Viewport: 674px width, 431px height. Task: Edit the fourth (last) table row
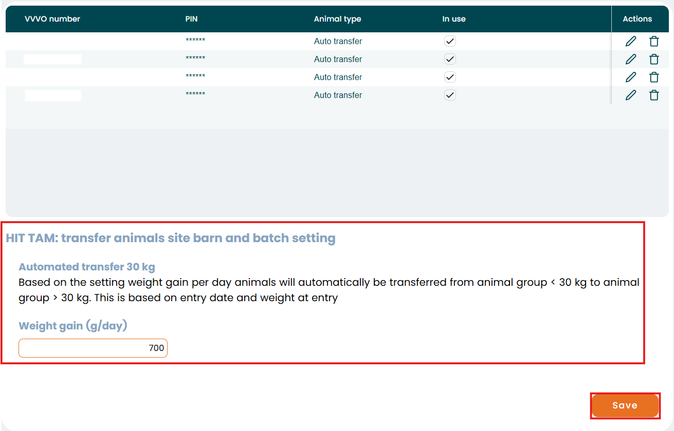click(631, 95)
